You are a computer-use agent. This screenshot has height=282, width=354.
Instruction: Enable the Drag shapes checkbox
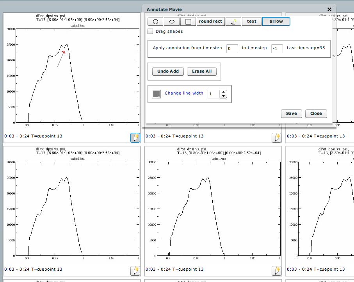coord(150,31)
